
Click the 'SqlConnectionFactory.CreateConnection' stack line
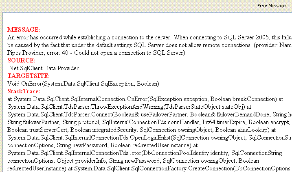149,168
